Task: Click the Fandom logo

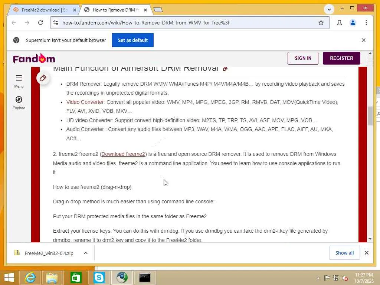Action: [x=34, y=58]
